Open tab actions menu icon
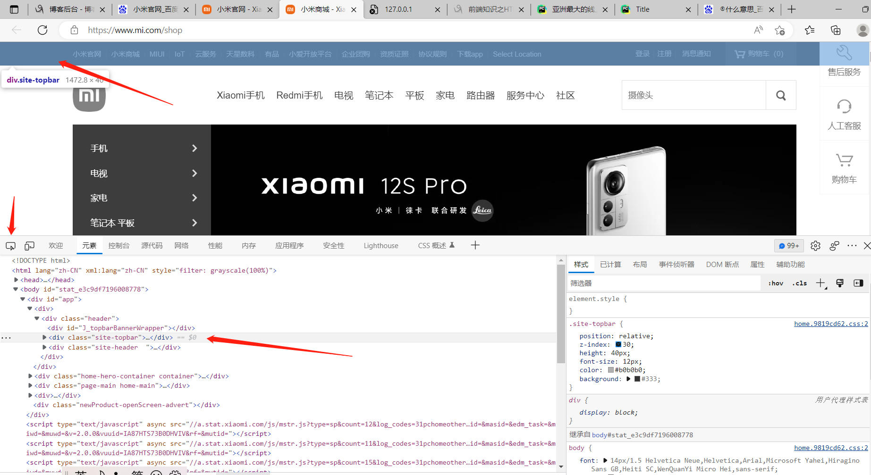 click(14, 9)
